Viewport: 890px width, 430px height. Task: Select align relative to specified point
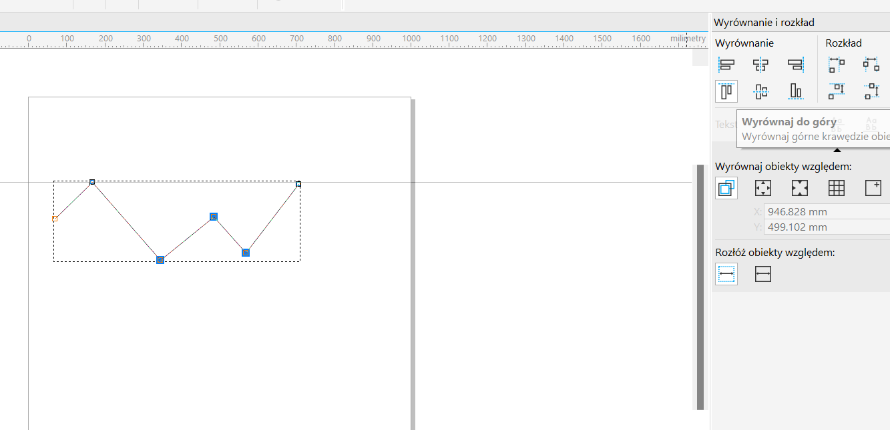coord(873,189)
